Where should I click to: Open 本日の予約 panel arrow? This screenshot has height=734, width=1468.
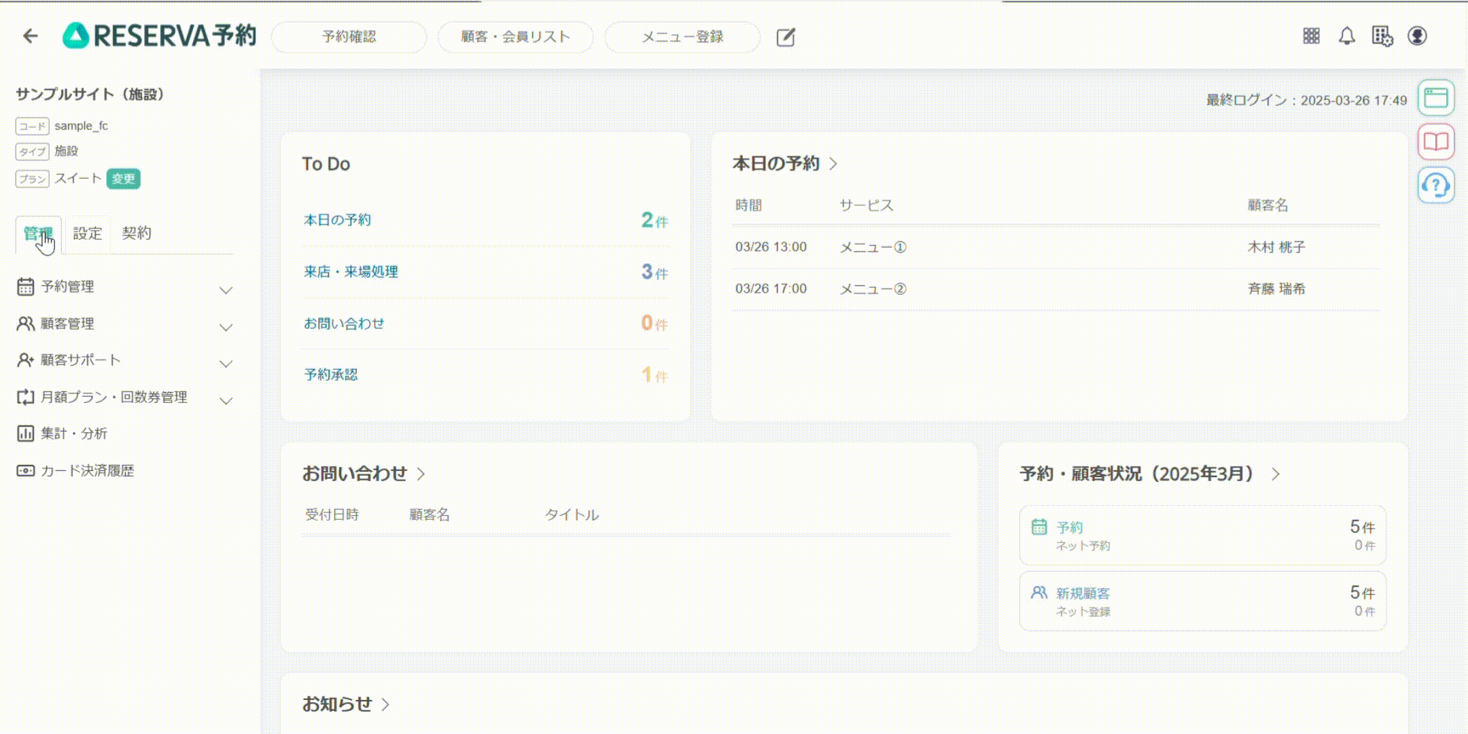pos(834,164)
